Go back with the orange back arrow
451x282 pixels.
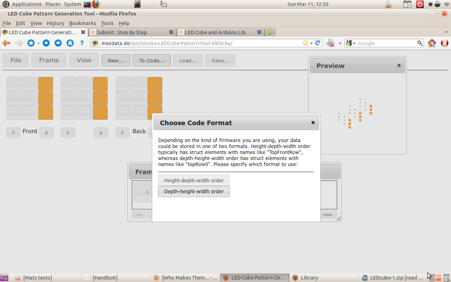pyautogui.click(x=6, y=43)
